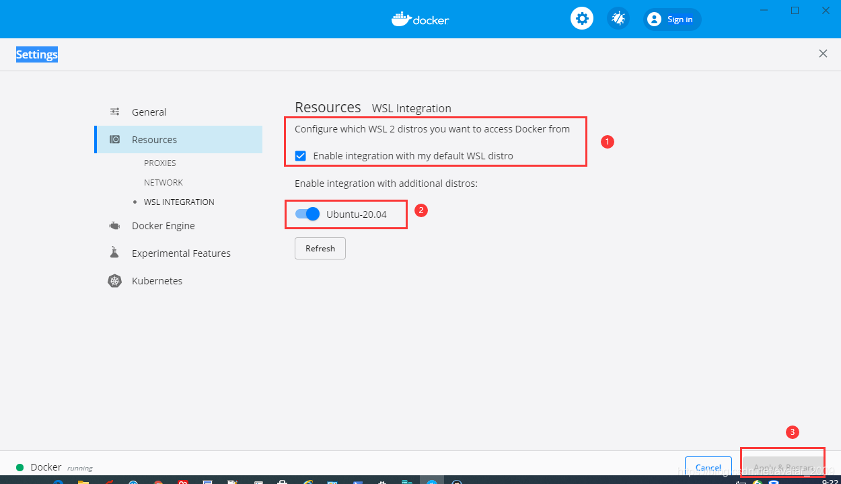The width and height of the screenshot is (841, 484).
Task: Click the Kubernetes helm icon
Action: 115,281
